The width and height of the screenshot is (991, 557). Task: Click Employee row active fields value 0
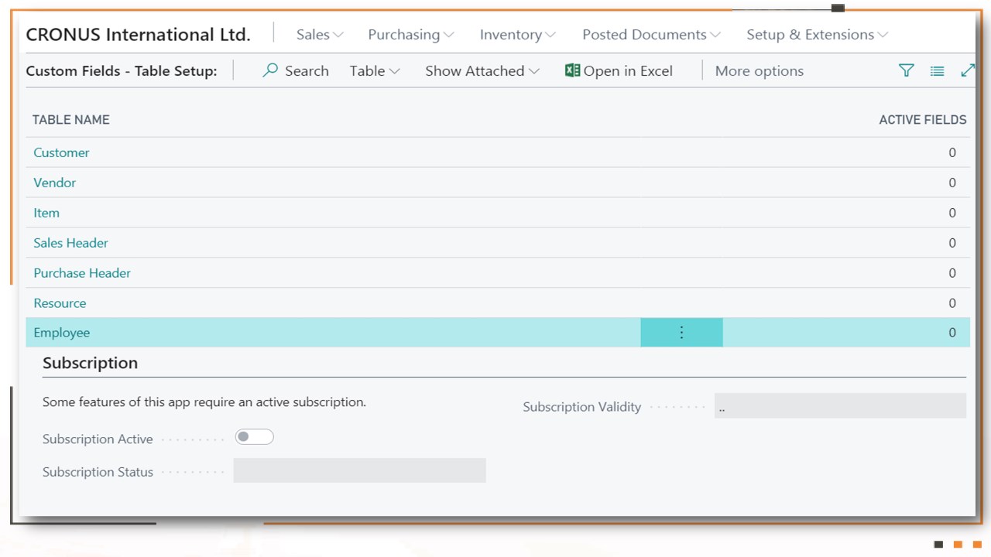(x=952, y=333)
